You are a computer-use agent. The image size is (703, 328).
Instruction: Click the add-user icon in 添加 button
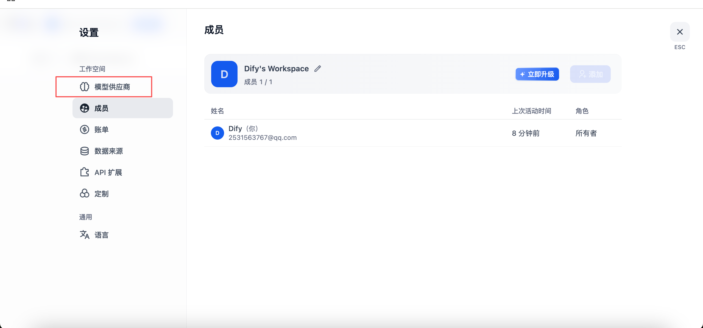[x=582, y=74]
